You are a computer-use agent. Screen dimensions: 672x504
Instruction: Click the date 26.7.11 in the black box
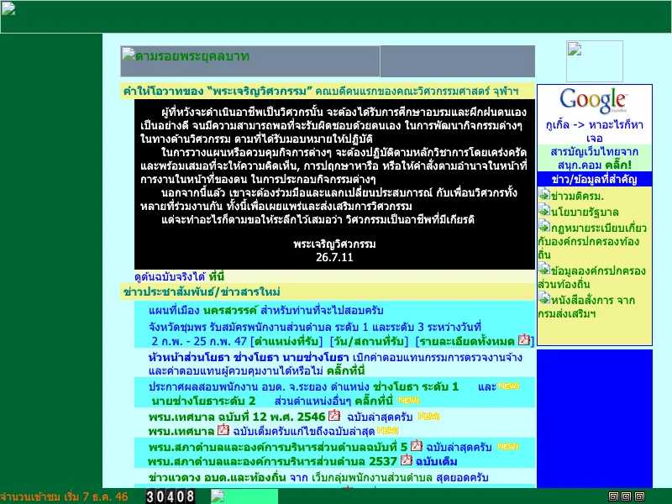(334, 257)
